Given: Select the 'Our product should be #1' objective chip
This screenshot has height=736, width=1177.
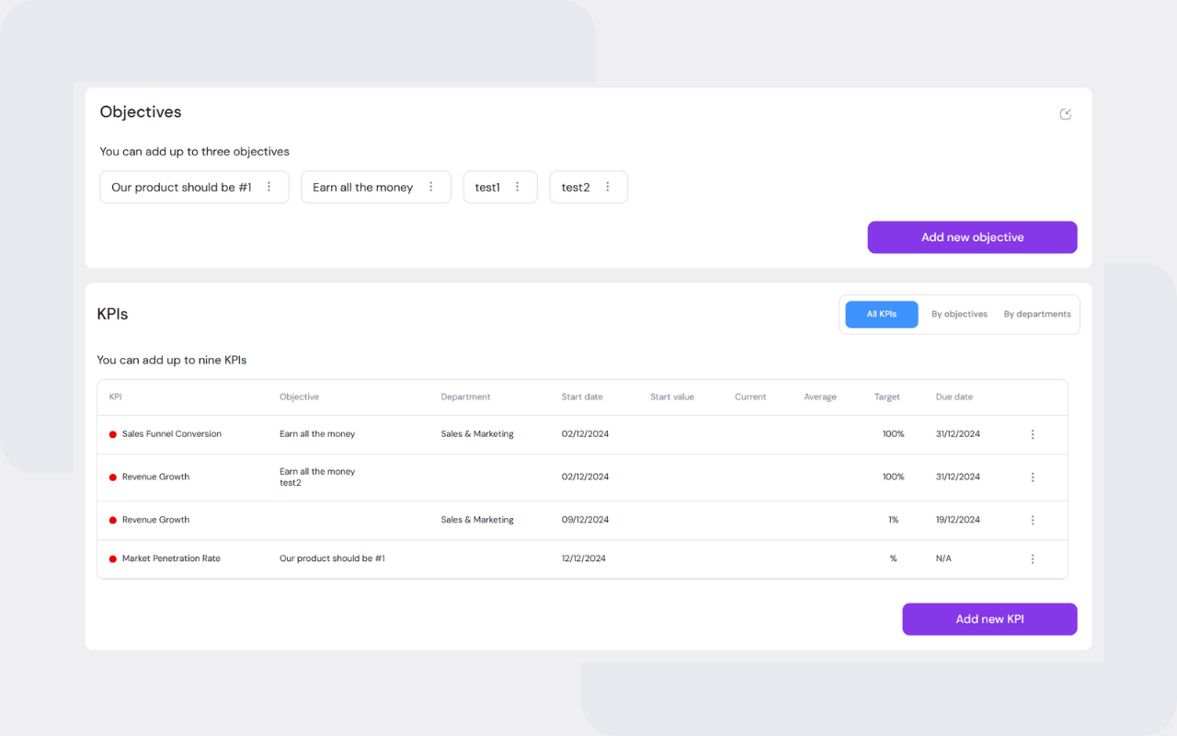Looking at the screenshot, I should (181, 188).
